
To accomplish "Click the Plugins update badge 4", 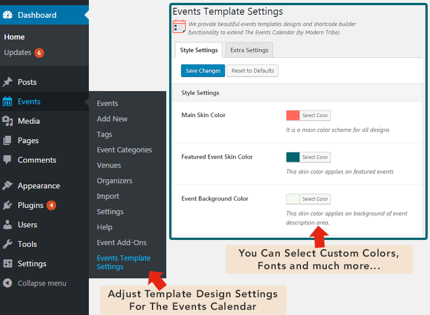I will (51, 205).
